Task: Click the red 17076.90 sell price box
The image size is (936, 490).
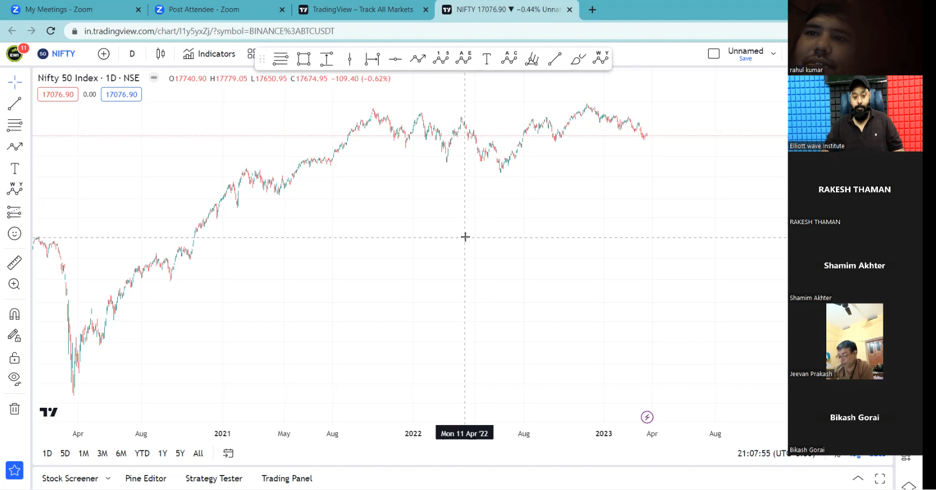Action: click(x=58, y=95)
